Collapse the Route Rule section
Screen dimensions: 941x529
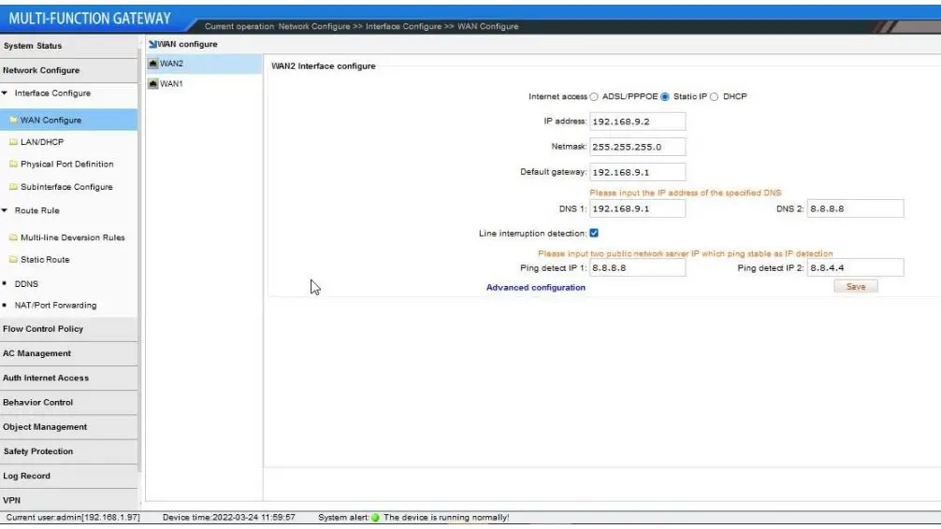tap(5, 210)
